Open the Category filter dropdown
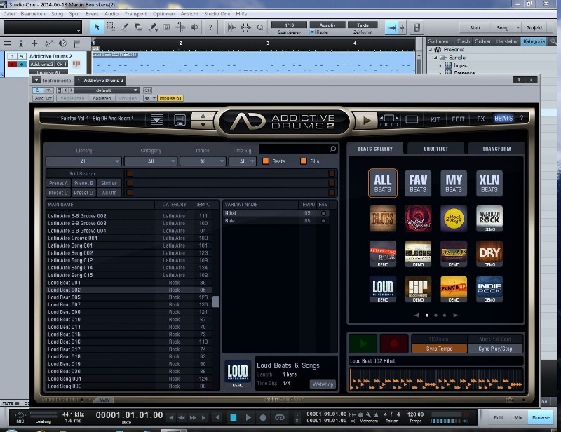This screenshot has width=561, height=432. coord(151,161)
